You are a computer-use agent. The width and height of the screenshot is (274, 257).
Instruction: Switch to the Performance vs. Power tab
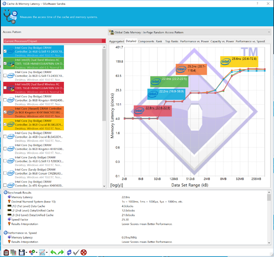click(195, 41)
